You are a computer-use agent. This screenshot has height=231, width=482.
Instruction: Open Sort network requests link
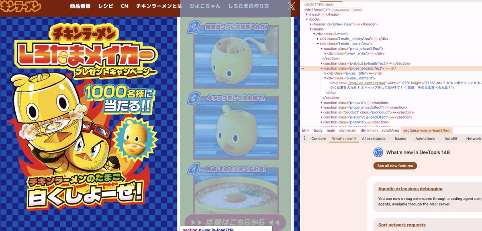click(x=402, y=225)
